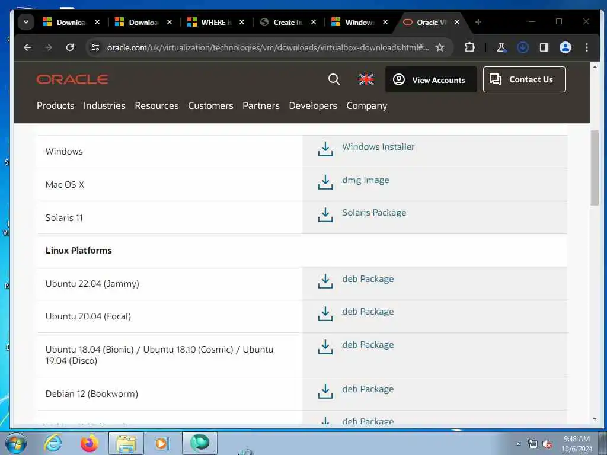Image resolution: width=607 pixels, height=455 pixels.
Task: Open the Oracle site search magnifier
Action: [334, 79]
